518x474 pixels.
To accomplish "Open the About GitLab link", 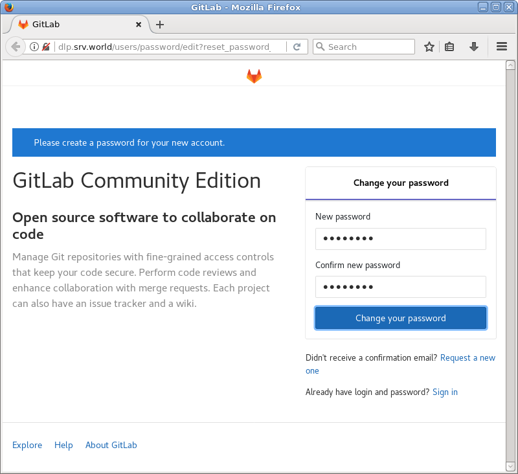I will pyautogui.click(x=111, y=445).
